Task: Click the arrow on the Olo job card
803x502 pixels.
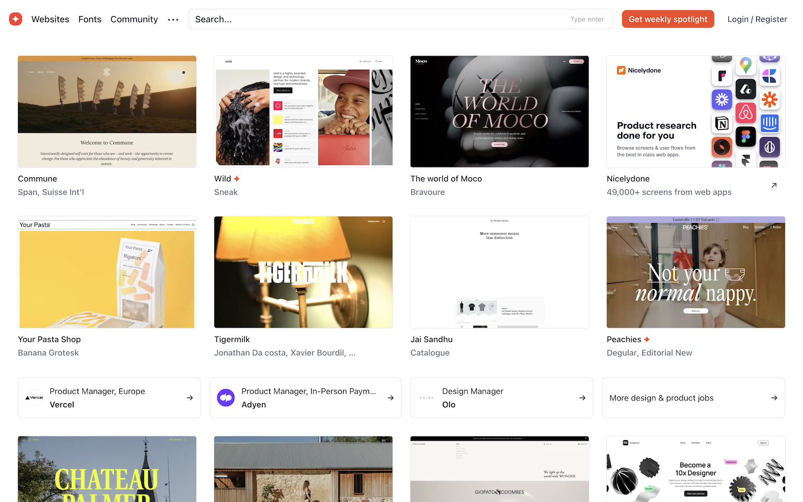Action: coord(582,398)
